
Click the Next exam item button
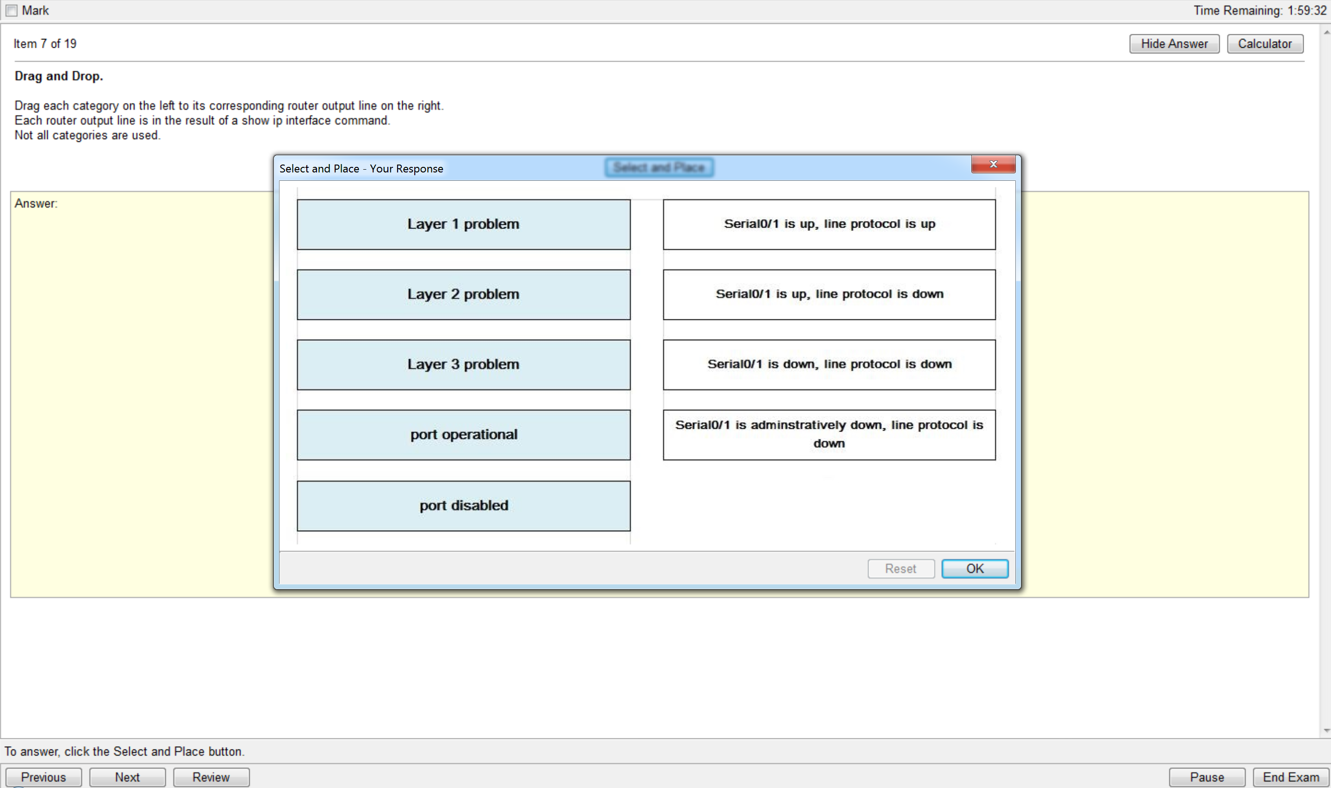pos(127,777)
